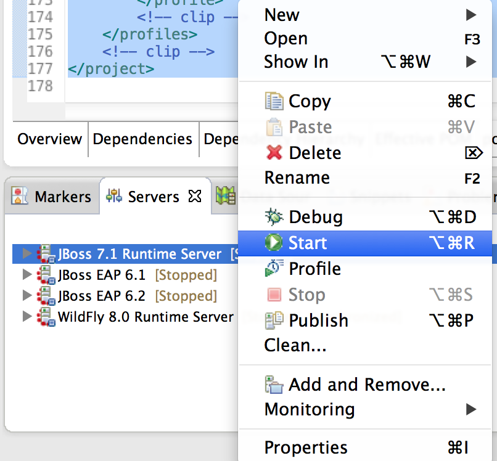Image resolution: width=497 pixels, height=461 pixels.
Task: Open Properties from the context menu
Action: (365, 447)
